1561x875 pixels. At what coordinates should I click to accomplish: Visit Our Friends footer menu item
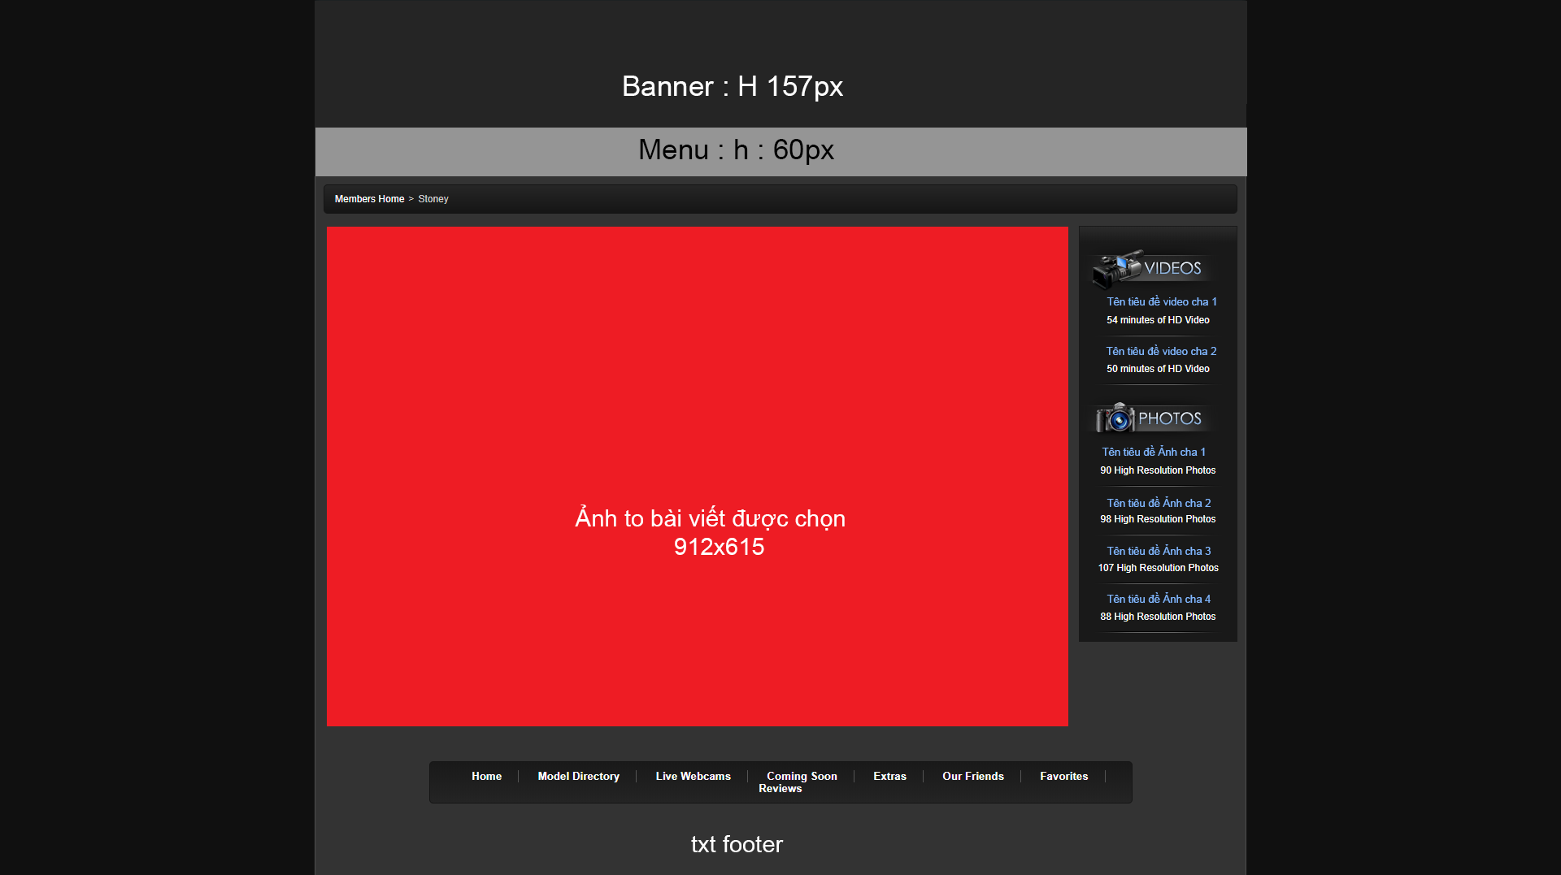point(972,776)
